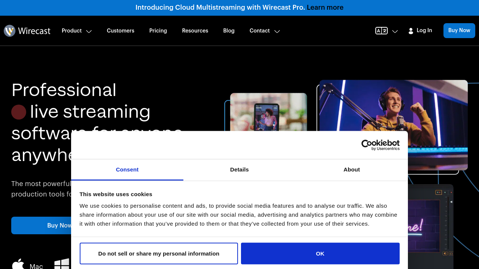Click the Cookiebot by Usercentrics logo
The height and width of the screenshot is (269, 479).
point(380,145)
